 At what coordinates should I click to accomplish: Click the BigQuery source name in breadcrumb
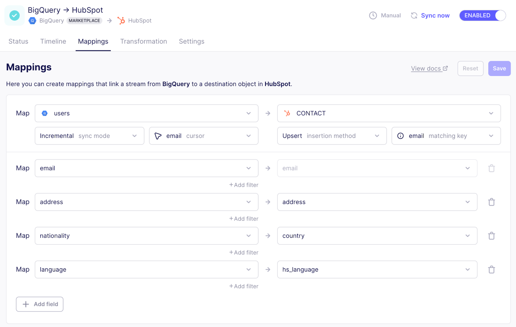click(x=52, y=21)
